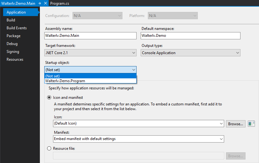Open the Icon dropdown list

(x=138, y=123)
